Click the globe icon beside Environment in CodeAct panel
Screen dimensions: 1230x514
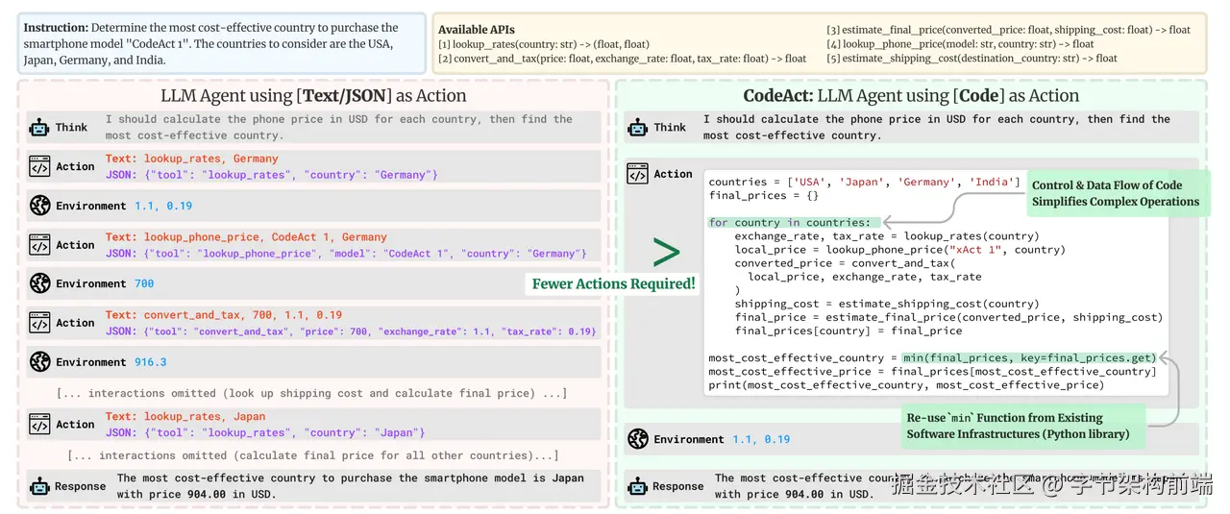(x=637, y=439)
